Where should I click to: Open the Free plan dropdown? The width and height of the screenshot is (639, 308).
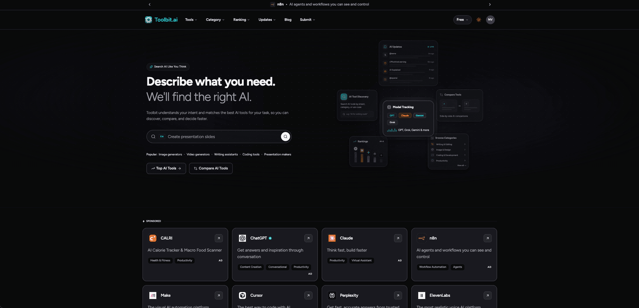coord(462,20)
